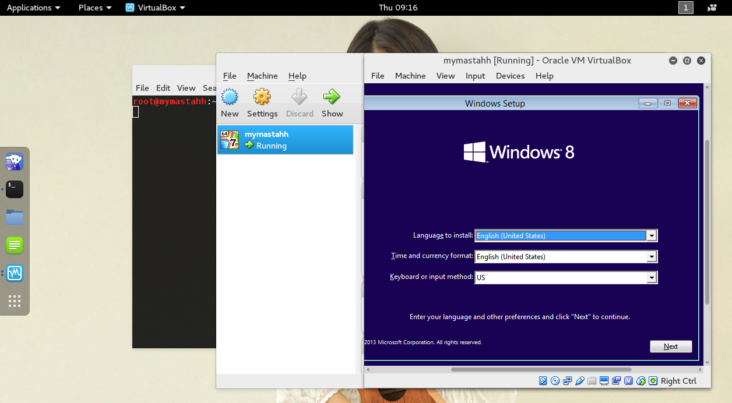Minimize the Windows Setup dialog
Image resolution: width=732 pixels, height=403 pixels.
647,103
